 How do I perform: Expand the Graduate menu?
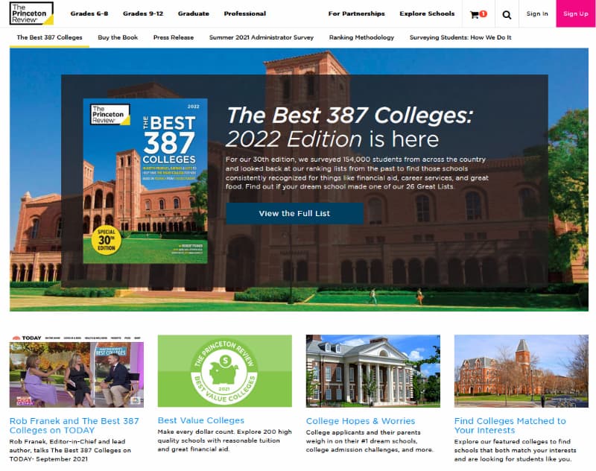[x=194, y=13]
